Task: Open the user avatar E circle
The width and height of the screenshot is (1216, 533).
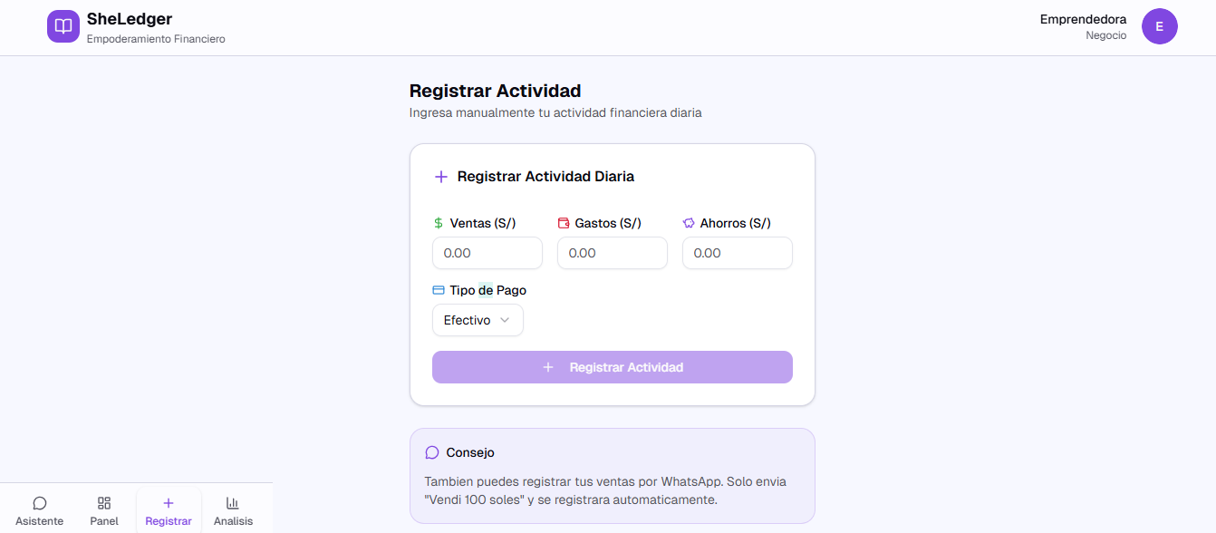Action: 1159,26
